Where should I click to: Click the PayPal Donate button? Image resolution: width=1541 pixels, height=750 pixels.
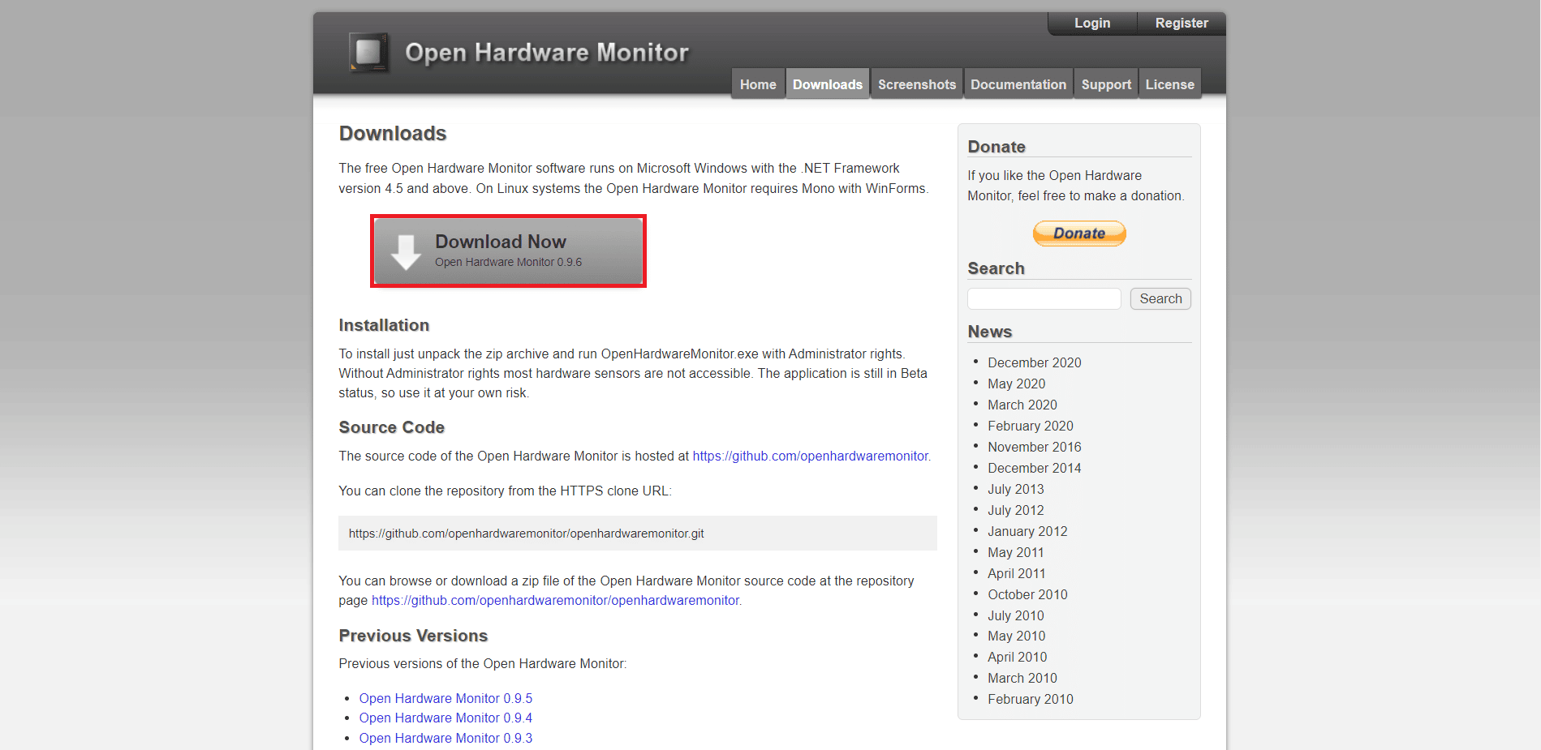coord(1079,234)
